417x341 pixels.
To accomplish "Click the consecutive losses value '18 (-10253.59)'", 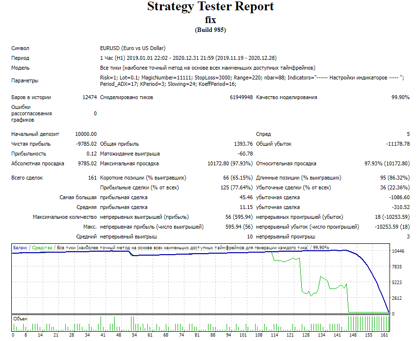I will point(392,217).
